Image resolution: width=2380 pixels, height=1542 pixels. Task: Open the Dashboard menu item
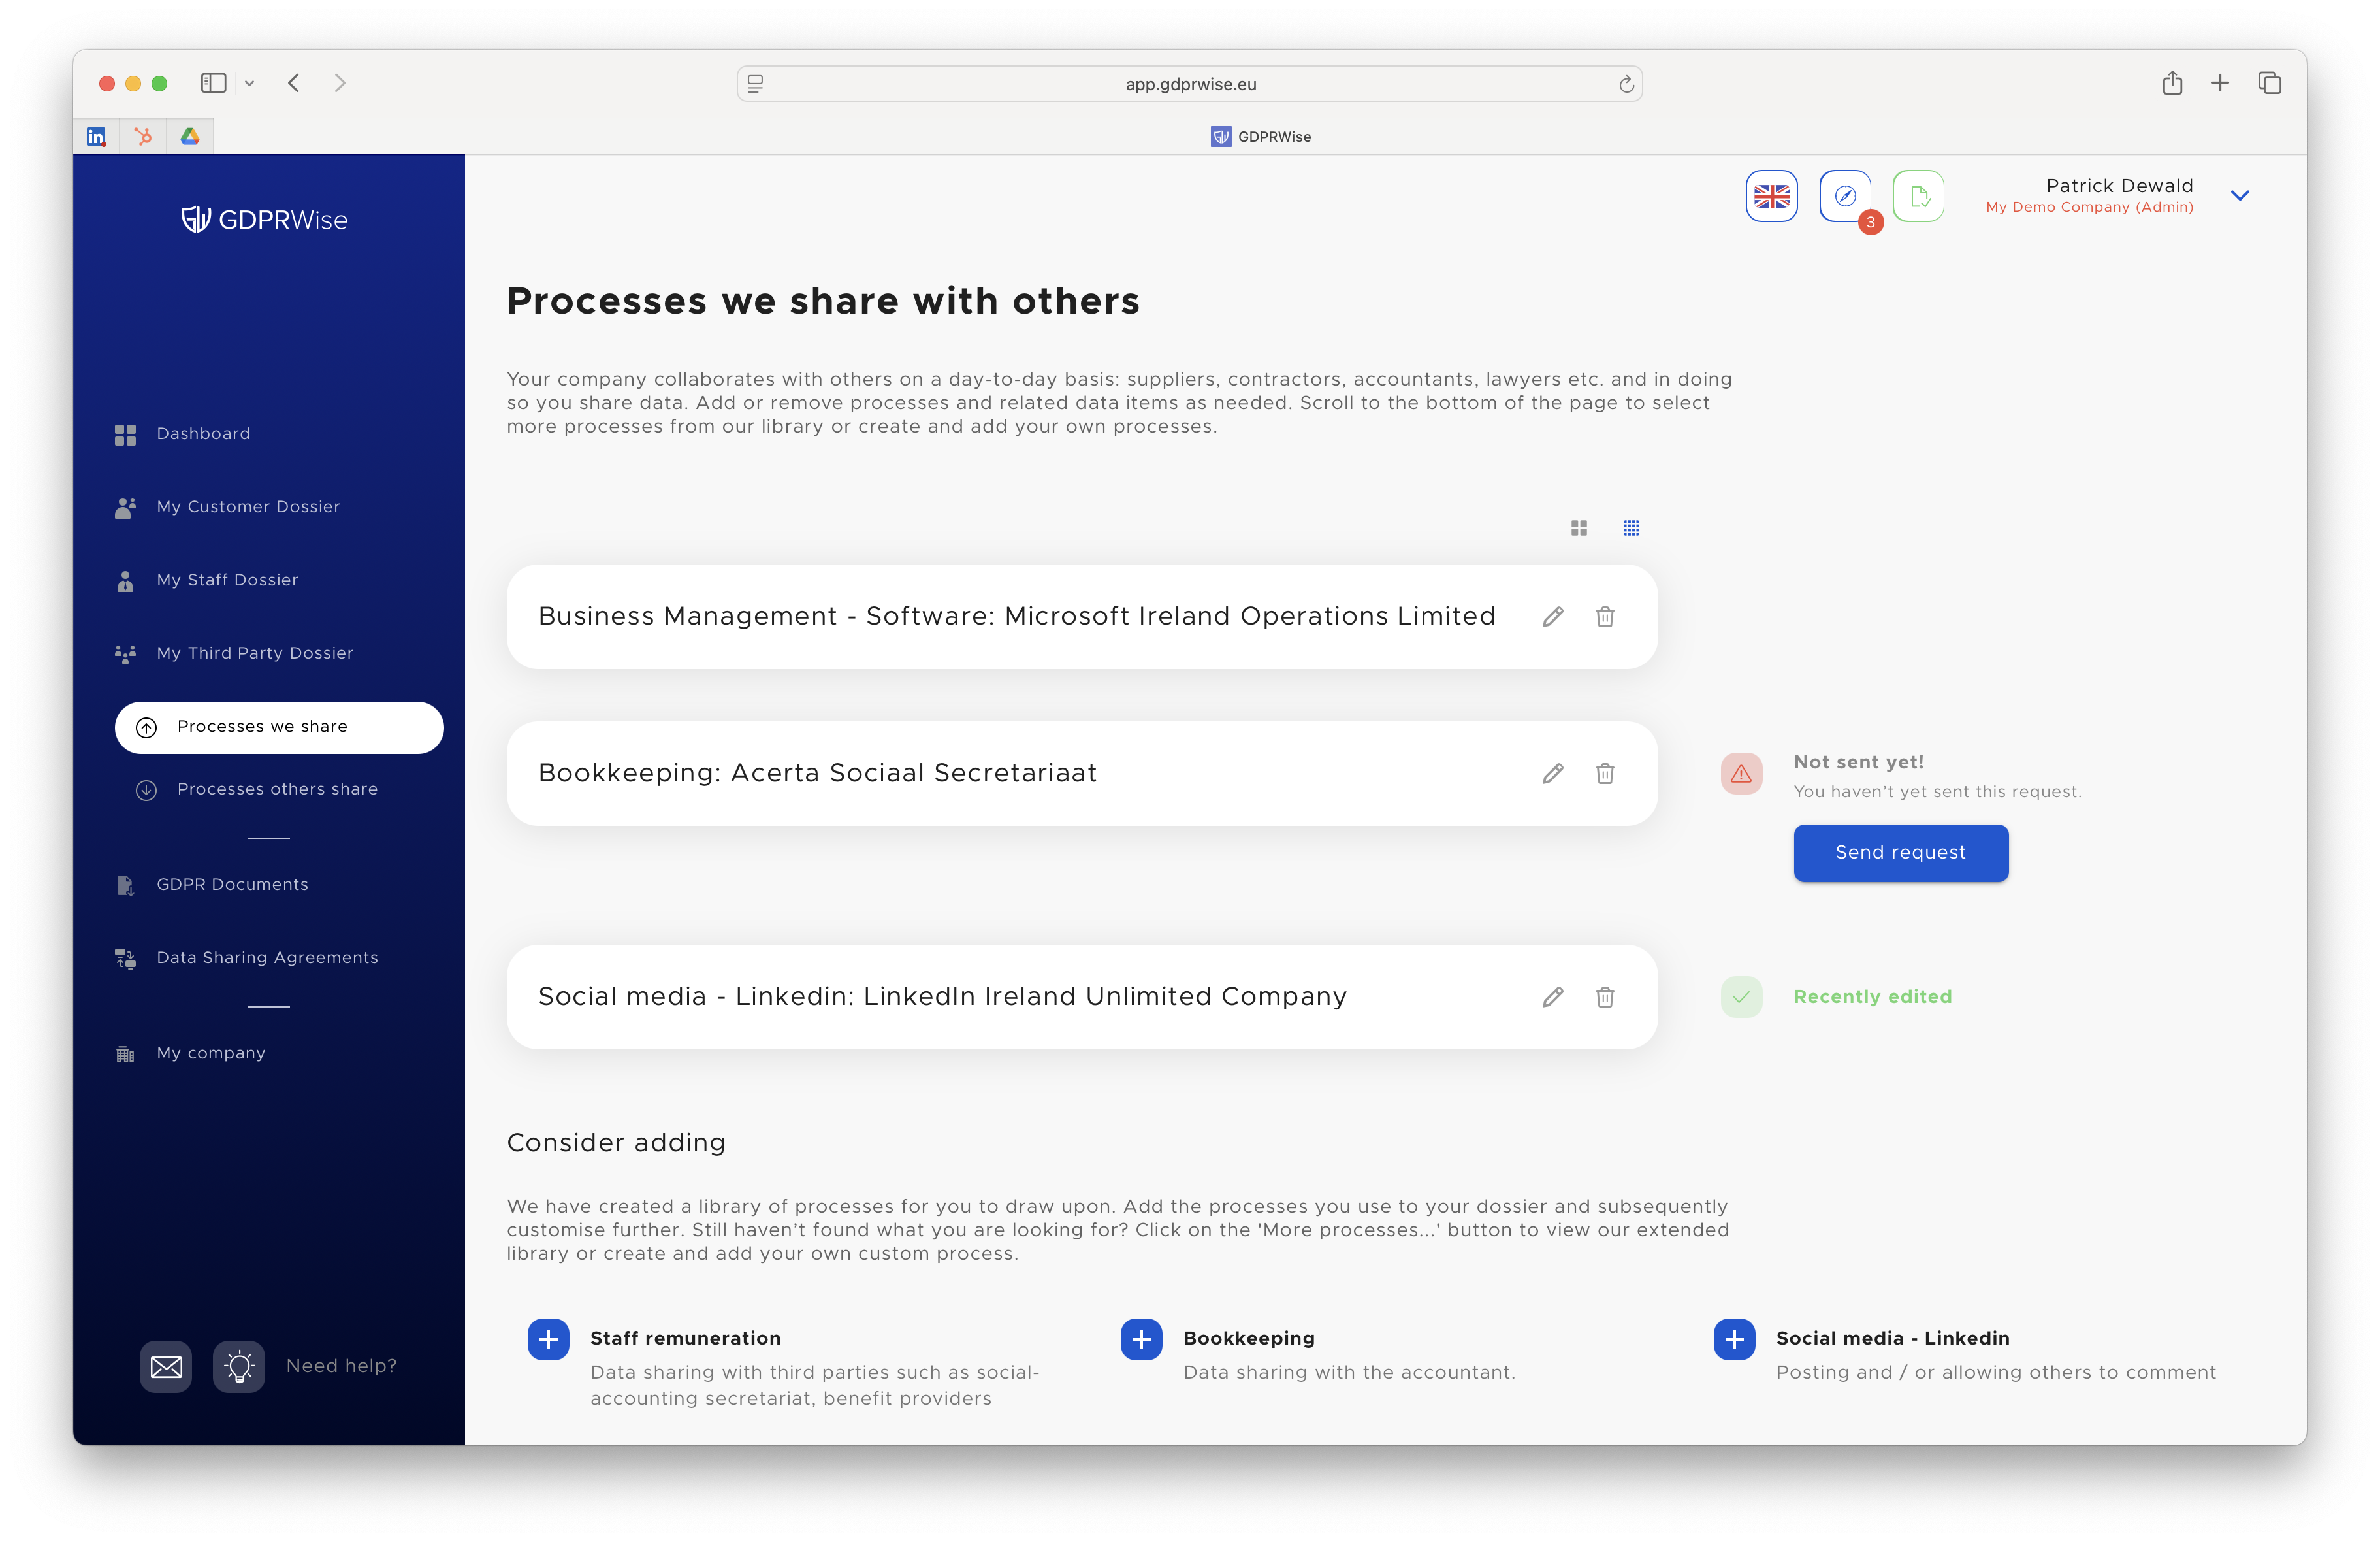click(202, 433)
